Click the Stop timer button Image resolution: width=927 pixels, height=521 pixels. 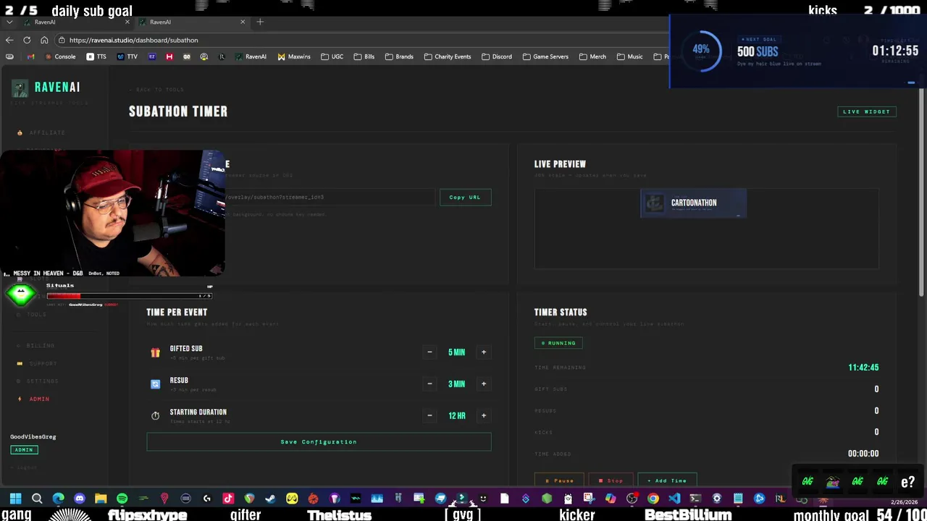coord(611,480)
